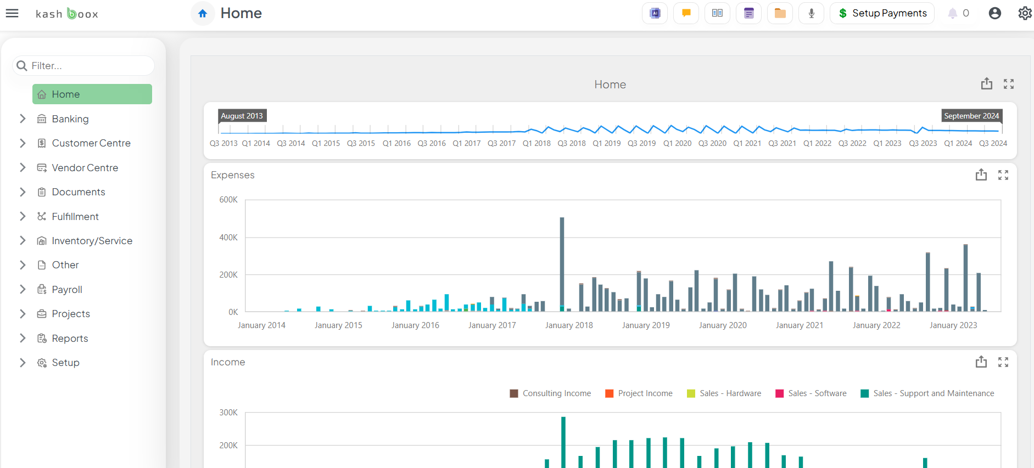Click the yellow chat message icon
1034x468 pixels.
click(x=686, y=13)
